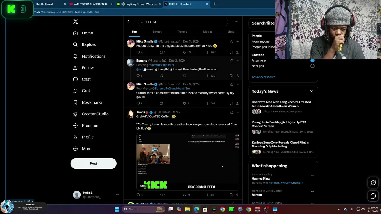Bookmark Mike Smalls' biggest IRL streamer post
The image size is (381, 214).
pos(231,52)
